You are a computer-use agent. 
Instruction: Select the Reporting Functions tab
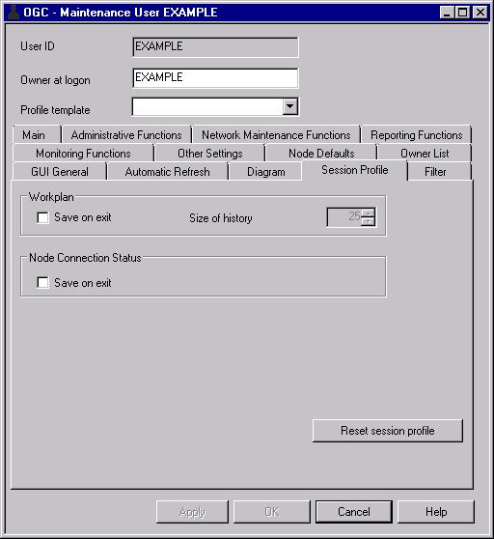click(417, 135)
